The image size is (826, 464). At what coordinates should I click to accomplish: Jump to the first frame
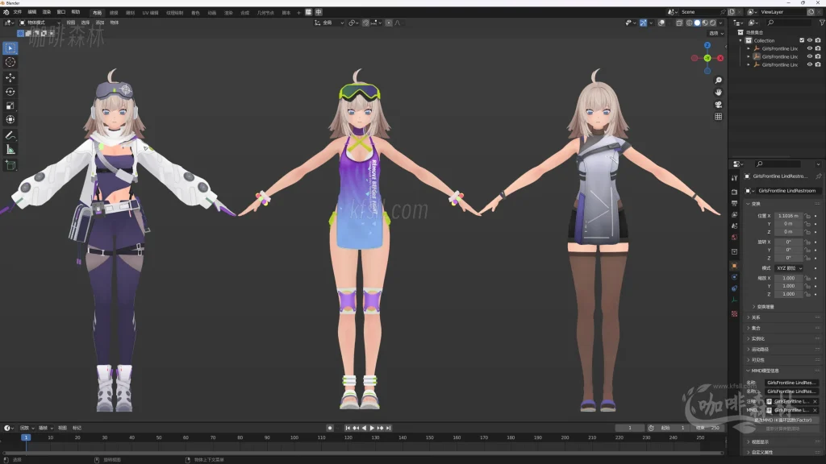348,429
